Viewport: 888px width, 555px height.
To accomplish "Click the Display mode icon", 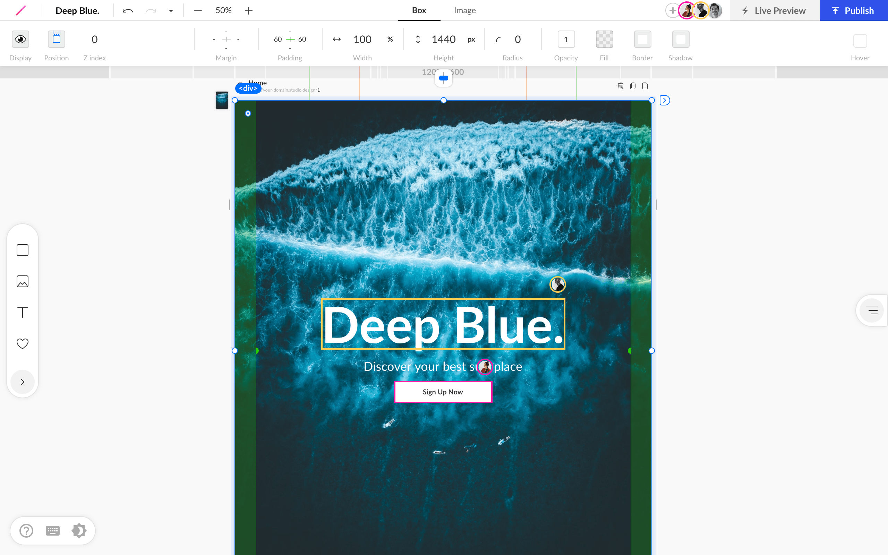I will point(20,39).
